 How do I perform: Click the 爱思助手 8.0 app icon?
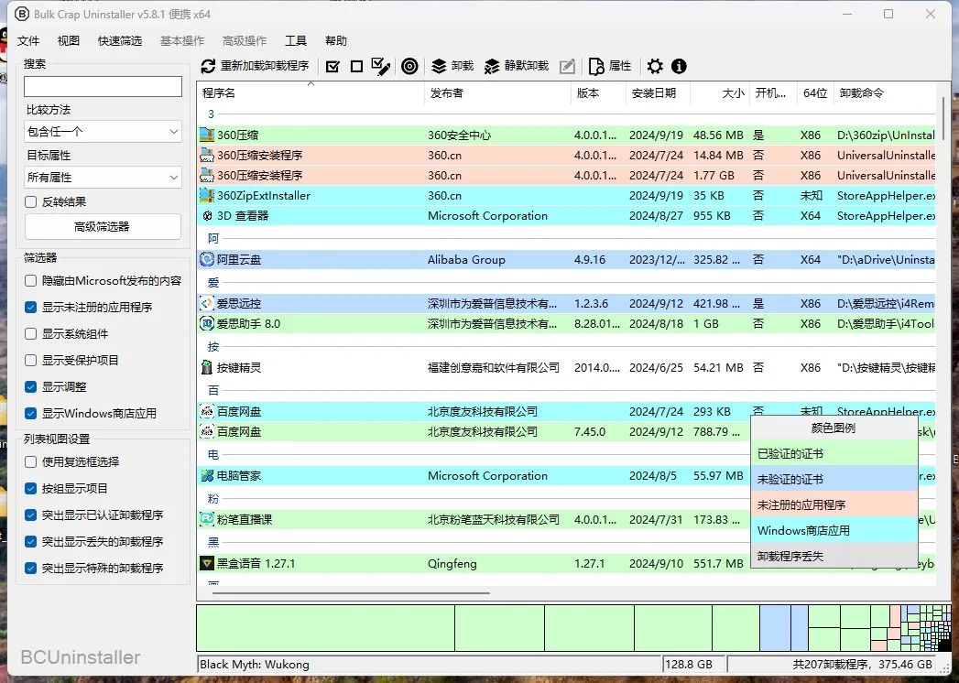(207, 323)
